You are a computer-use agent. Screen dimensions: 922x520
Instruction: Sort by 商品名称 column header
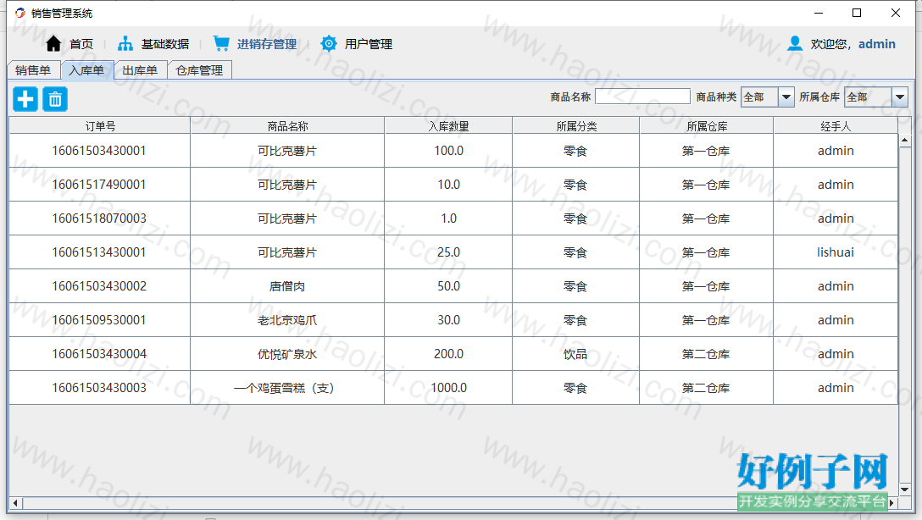pos(287,125)
